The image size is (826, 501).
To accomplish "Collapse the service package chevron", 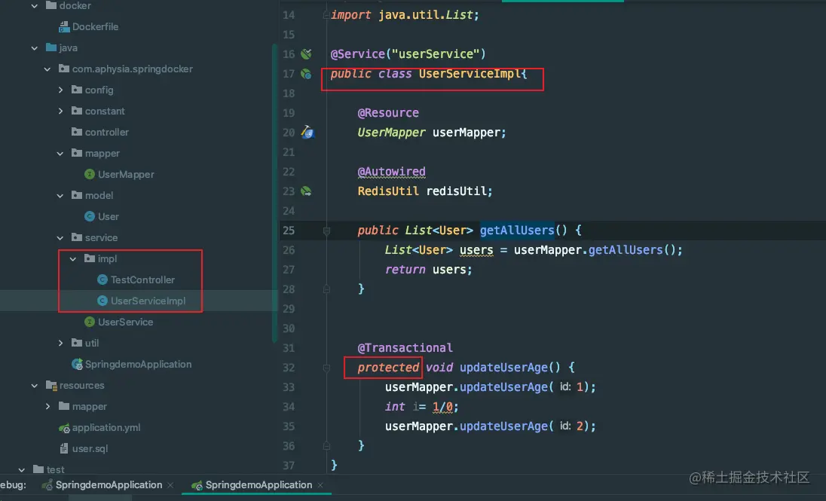I will pyautogui.click(x=60, y=237).
